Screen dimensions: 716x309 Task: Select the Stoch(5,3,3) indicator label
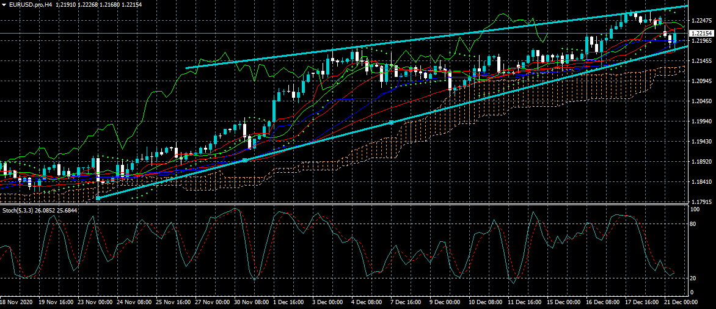pos(17,211)
